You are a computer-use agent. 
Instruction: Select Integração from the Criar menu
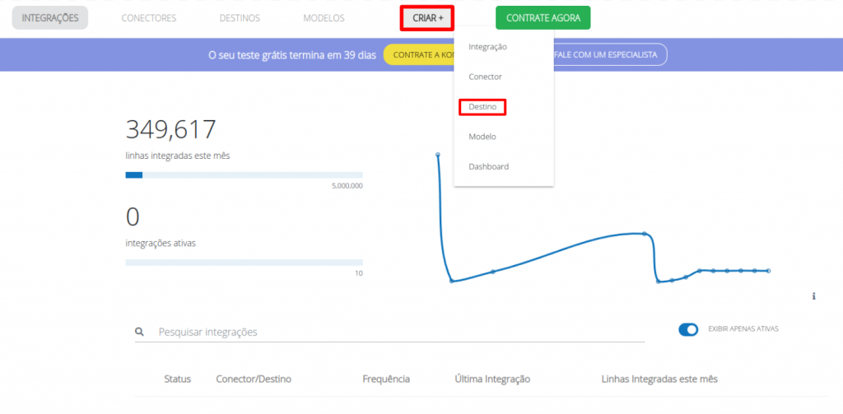click(x=487, y=47)
